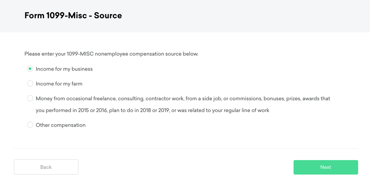
Task: Click the 'Income for my farm' label text
Action: click(x=59, y=84)
